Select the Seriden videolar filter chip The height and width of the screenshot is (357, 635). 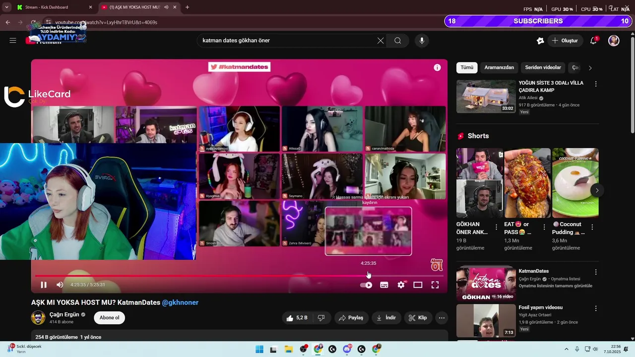click(543, 67)
